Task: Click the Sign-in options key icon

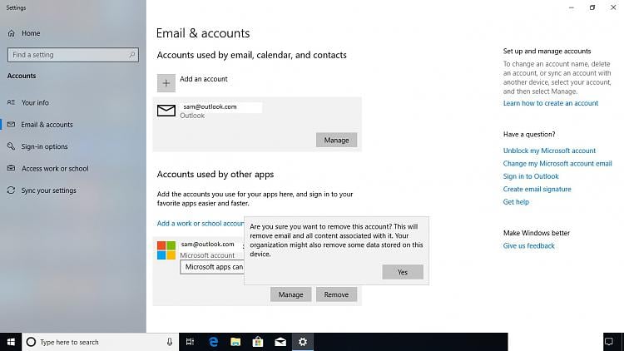Action: [11, 146]
